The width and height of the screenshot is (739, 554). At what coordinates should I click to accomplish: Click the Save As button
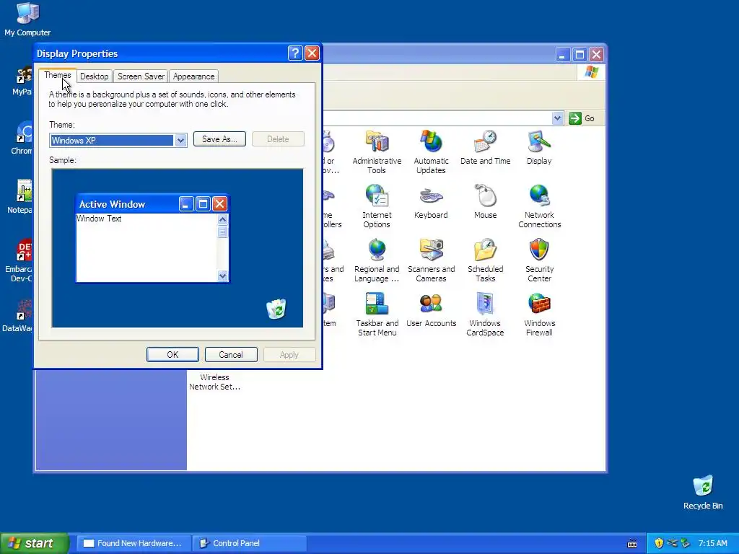[219, 139]
